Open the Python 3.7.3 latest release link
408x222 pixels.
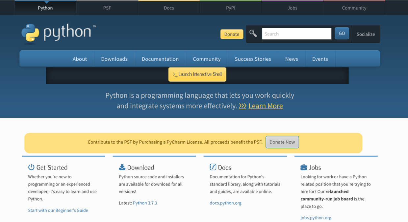pyautogui.click(x=145, y=203)
